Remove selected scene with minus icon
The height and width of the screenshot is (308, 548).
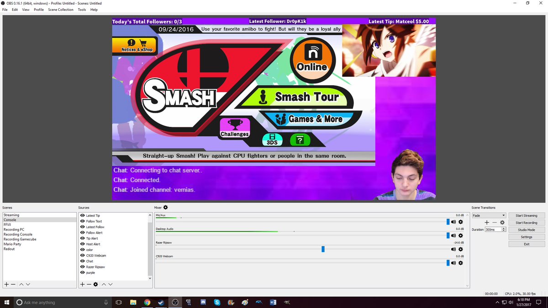[13, 284]
